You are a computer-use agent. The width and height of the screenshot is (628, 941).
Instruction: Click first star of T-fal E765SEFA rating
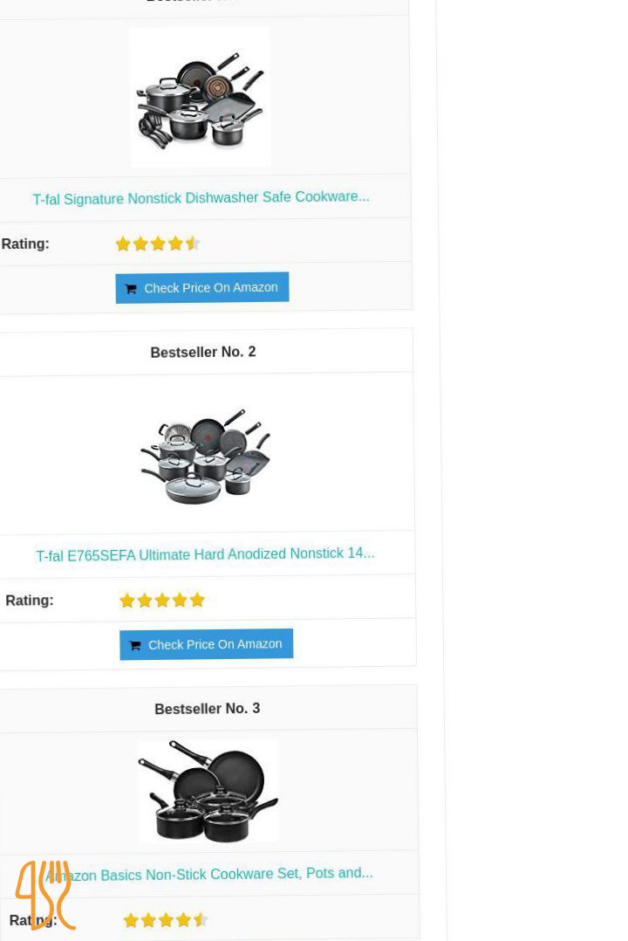coord(127,601)
